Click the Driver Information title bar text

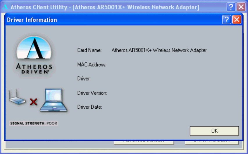point(32,20)
